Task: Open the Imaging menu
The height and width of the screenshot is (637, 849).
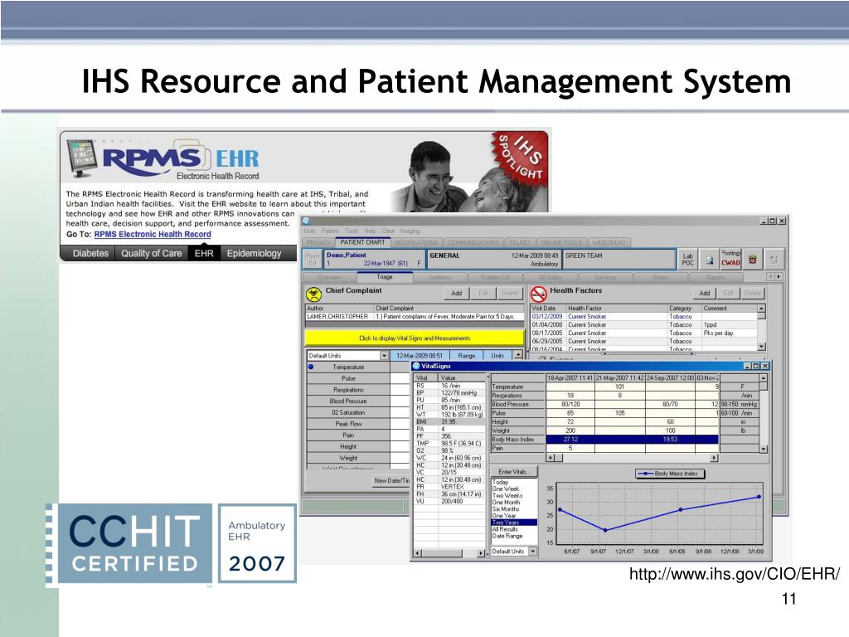Action: [410, 231]
